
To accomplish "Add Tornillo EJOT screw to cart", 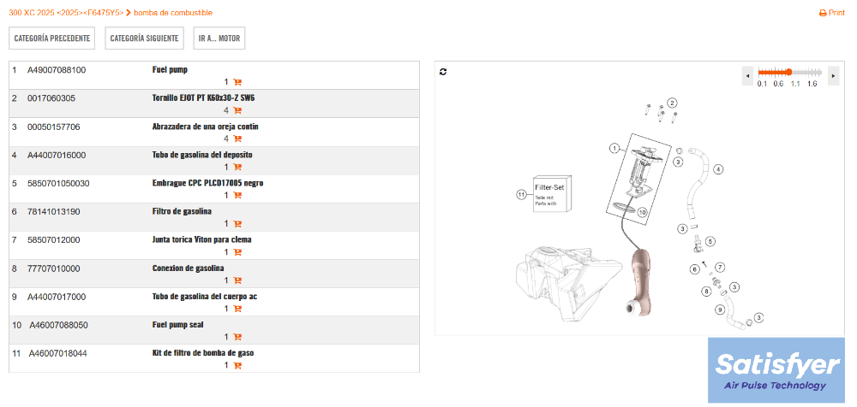I will (x=237, y=111).
